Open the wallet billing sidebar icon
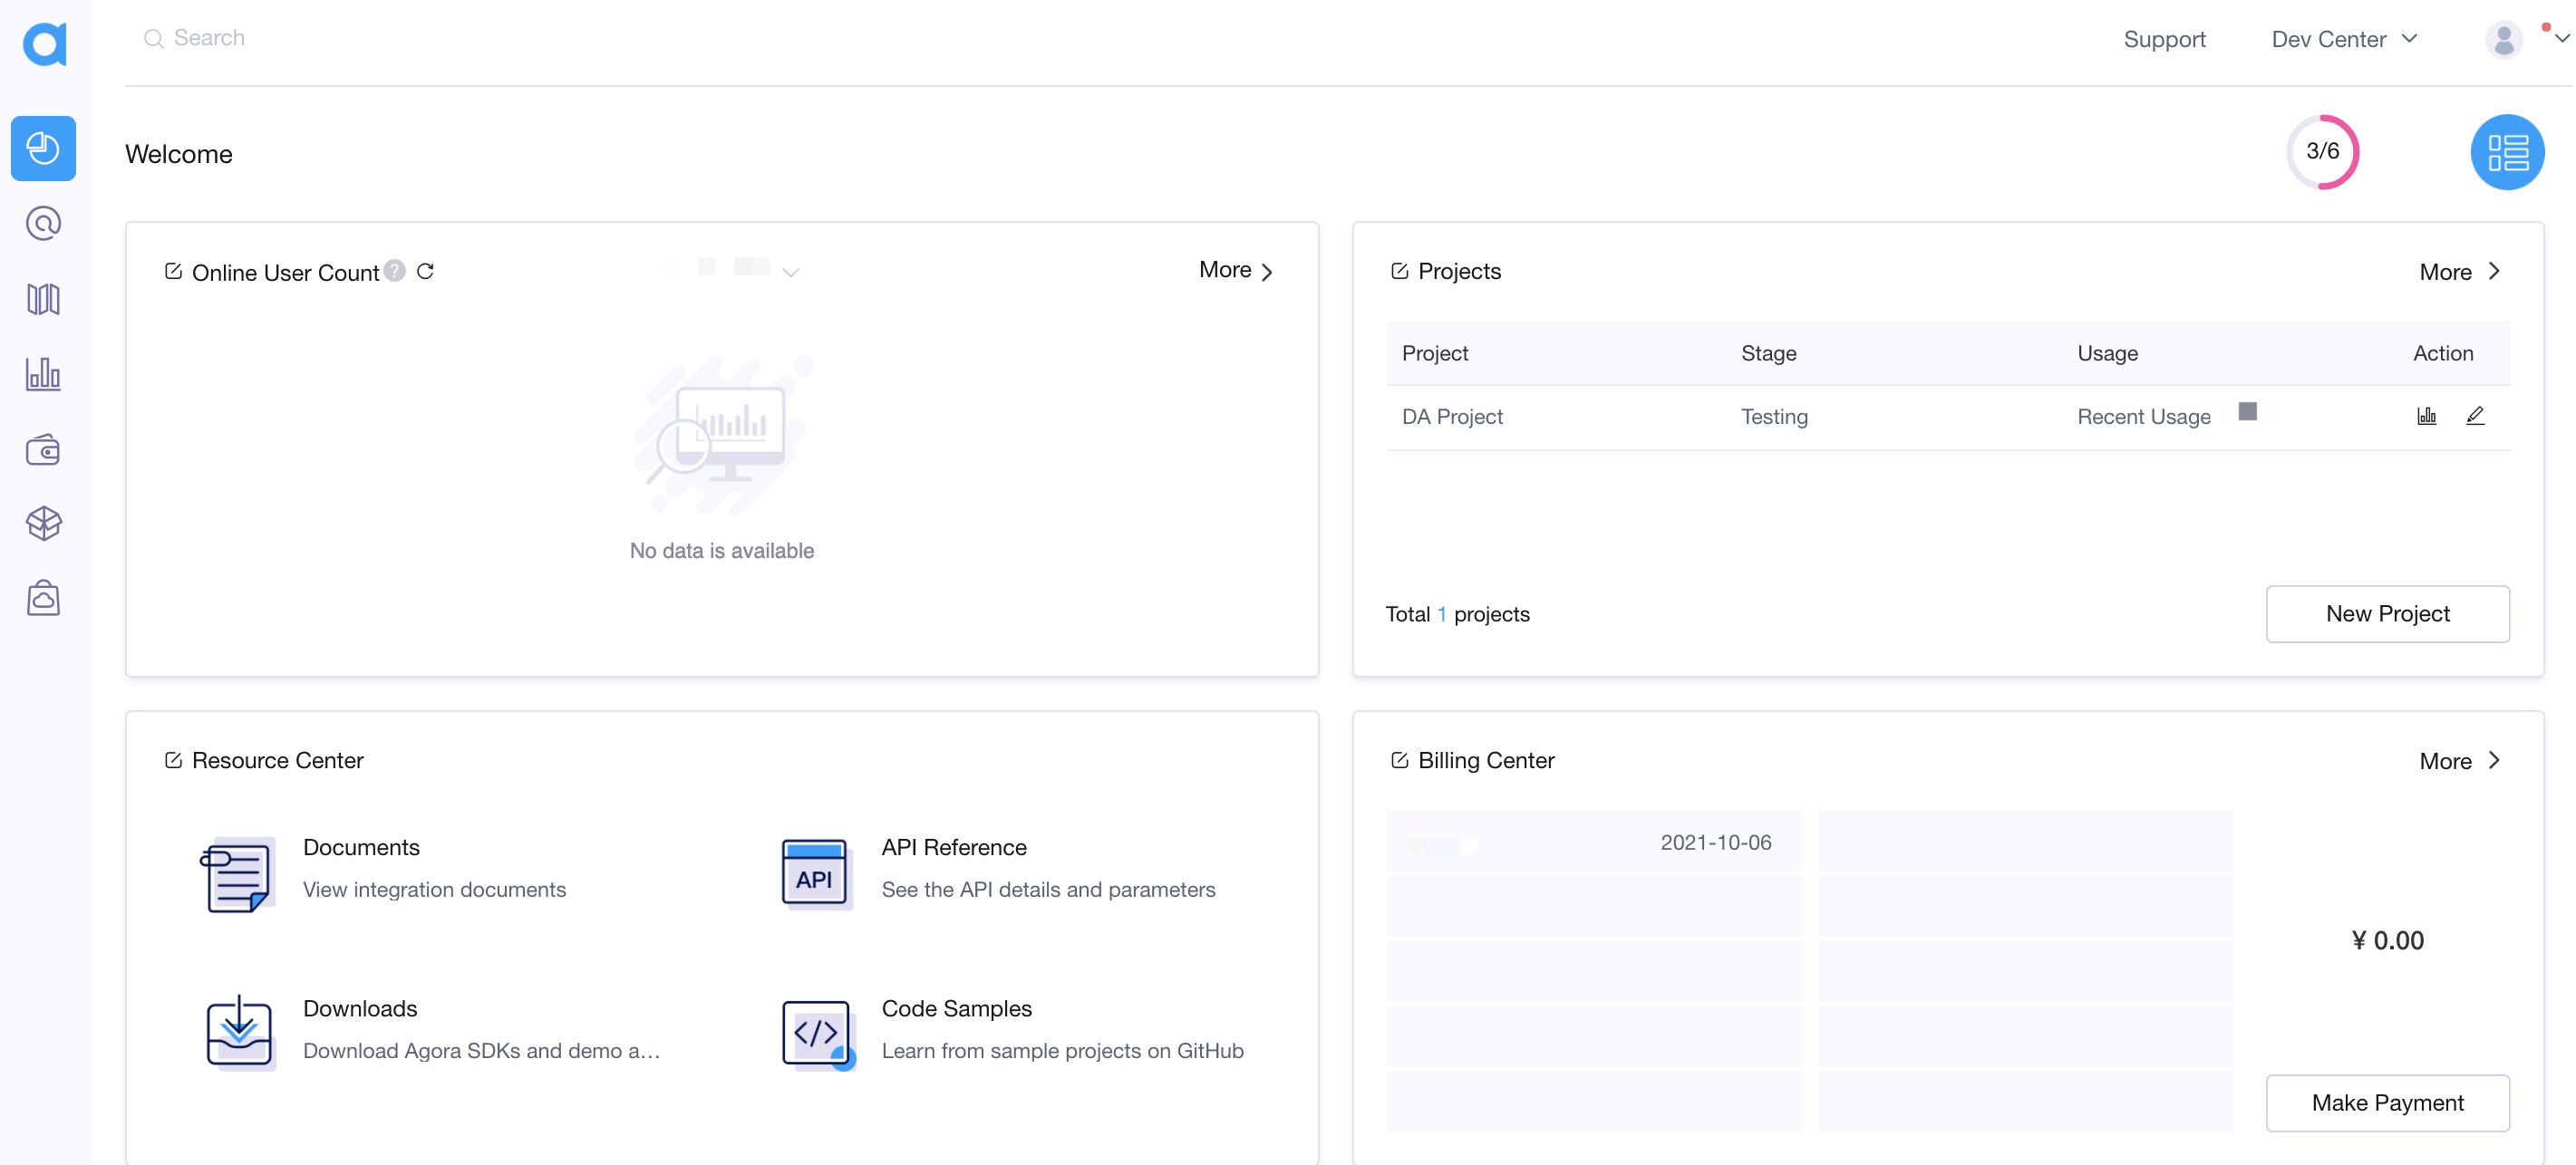 click(43, 449)
